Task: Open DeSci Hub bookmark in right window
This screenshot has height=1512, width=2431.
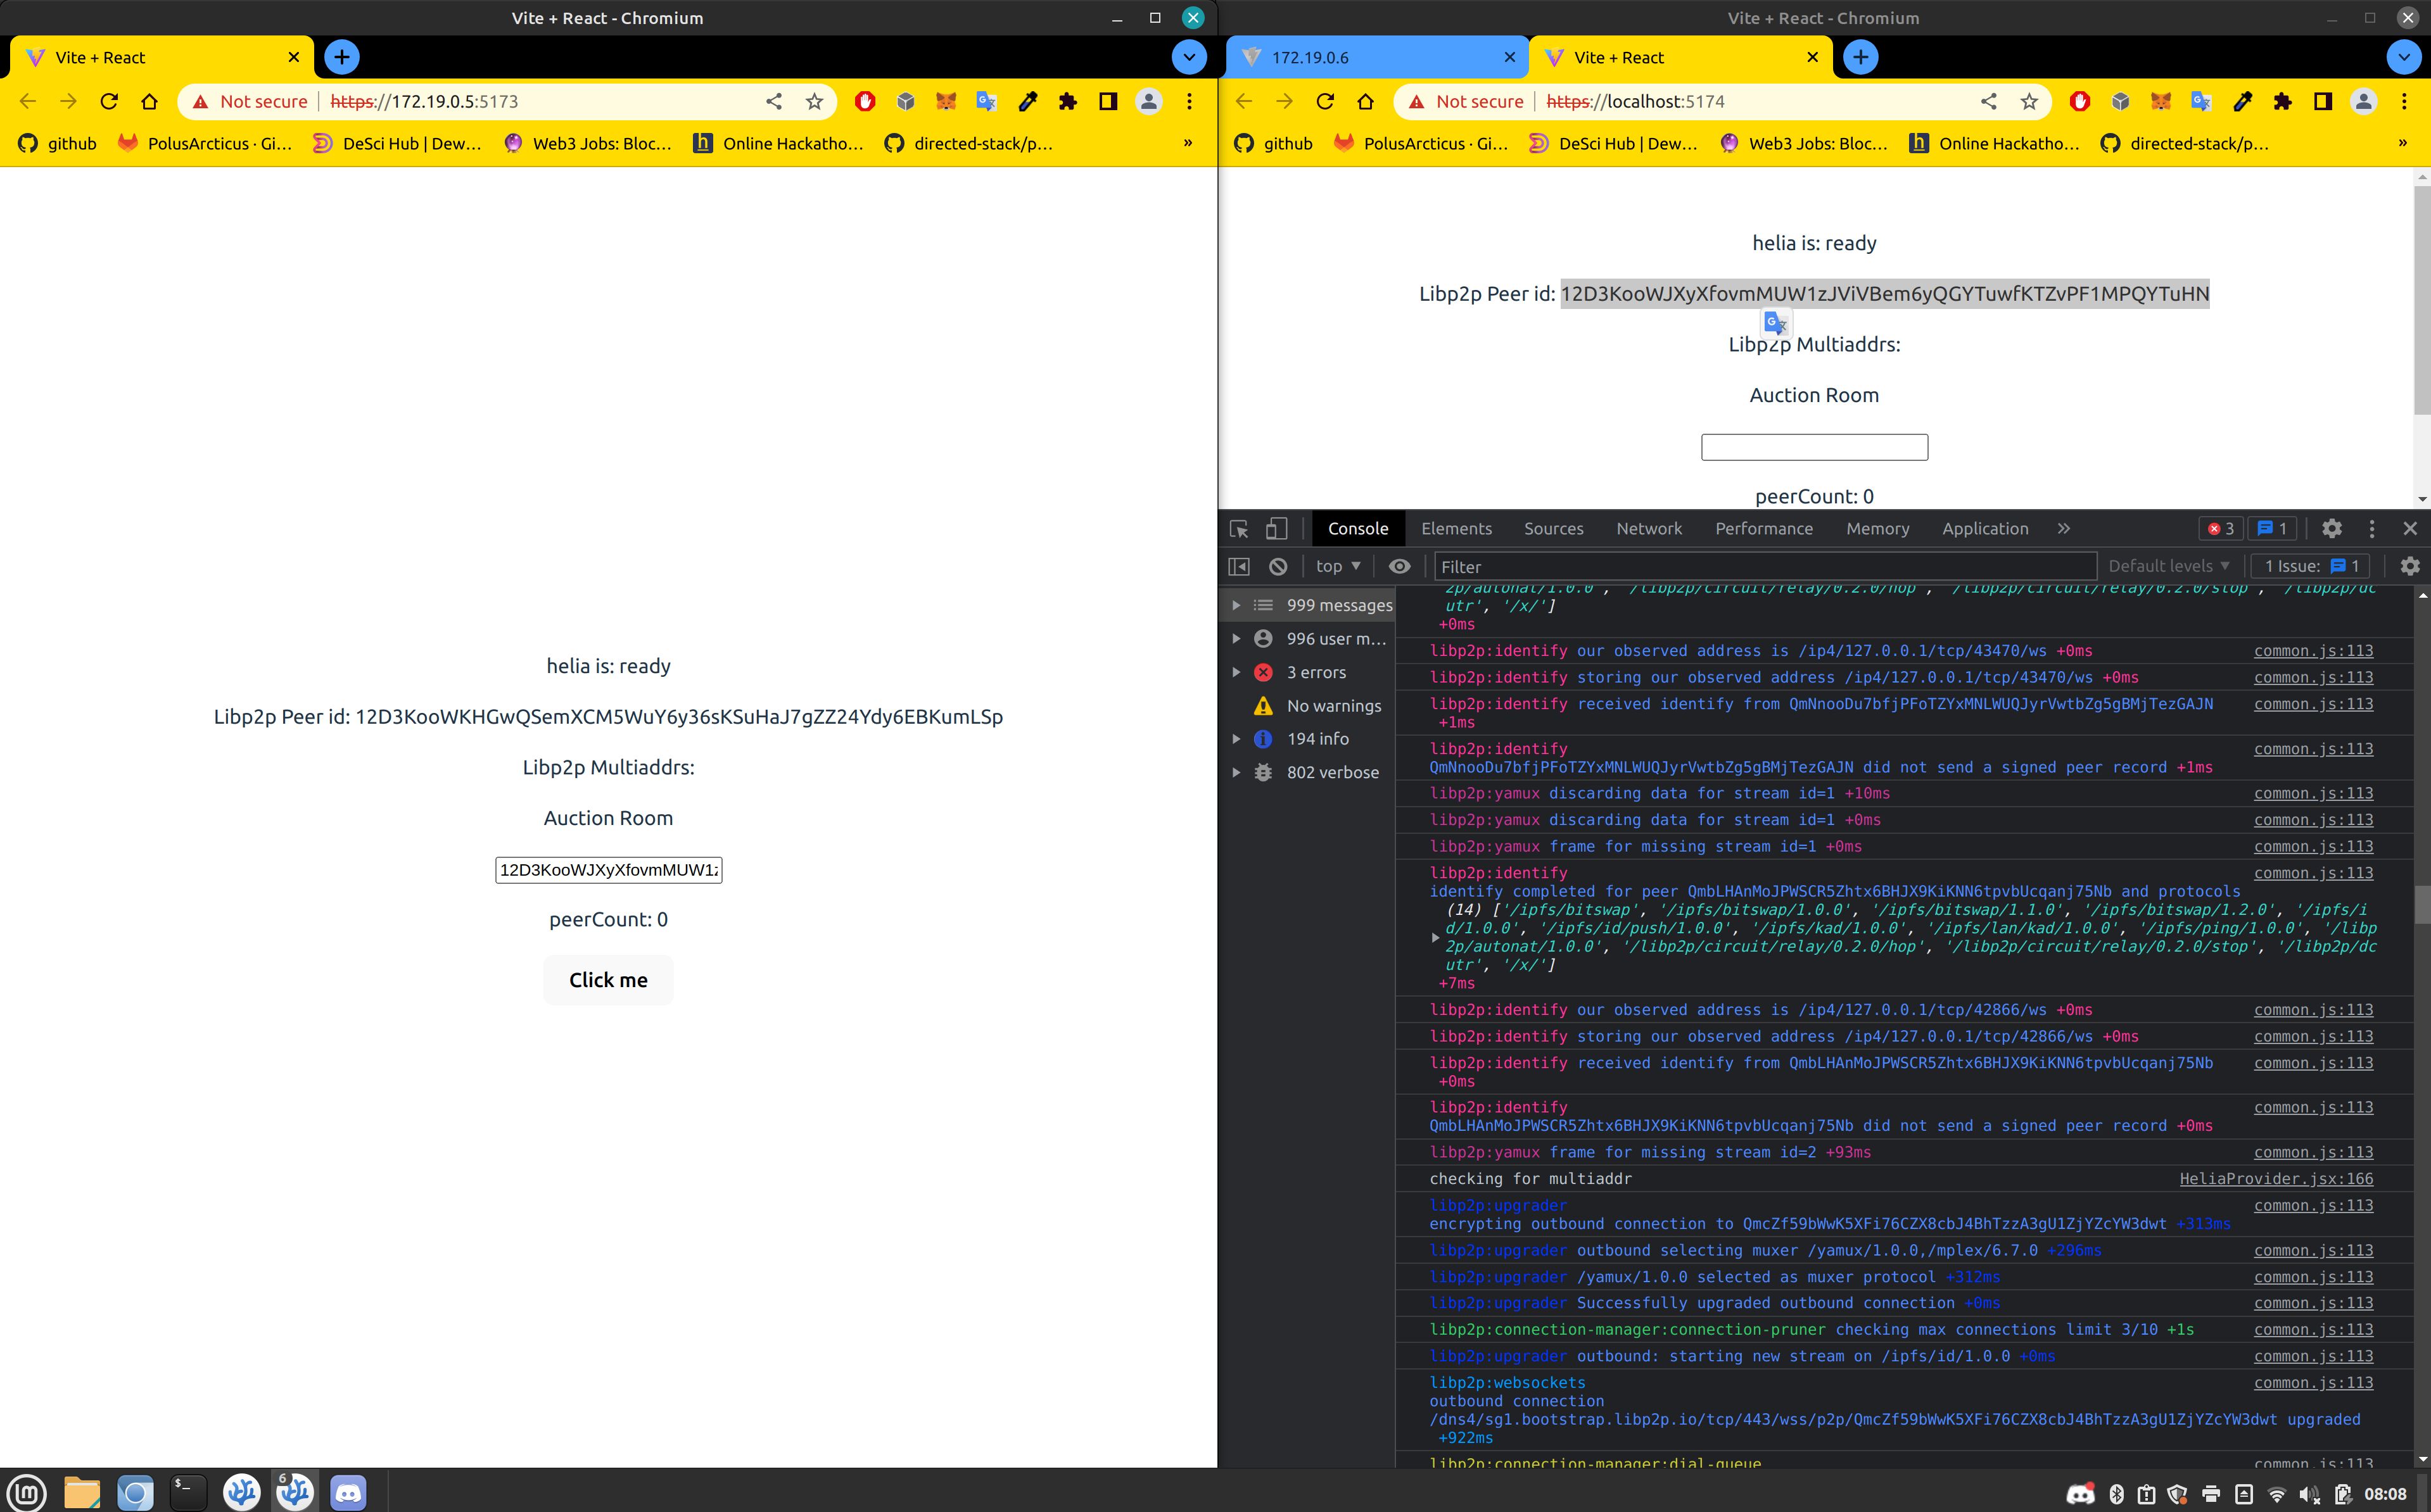Action: [x=1614, y=143]
